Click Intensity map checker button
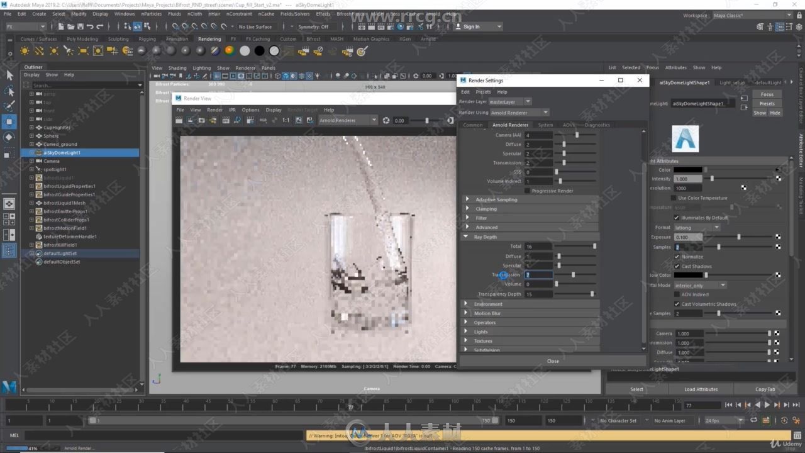Image resolution: width=805 pixels, height=453 pixels. point(778,179)
